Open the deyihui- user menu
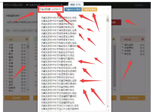The width and height of the screenshot is (151, 112). tap(139, 5)
